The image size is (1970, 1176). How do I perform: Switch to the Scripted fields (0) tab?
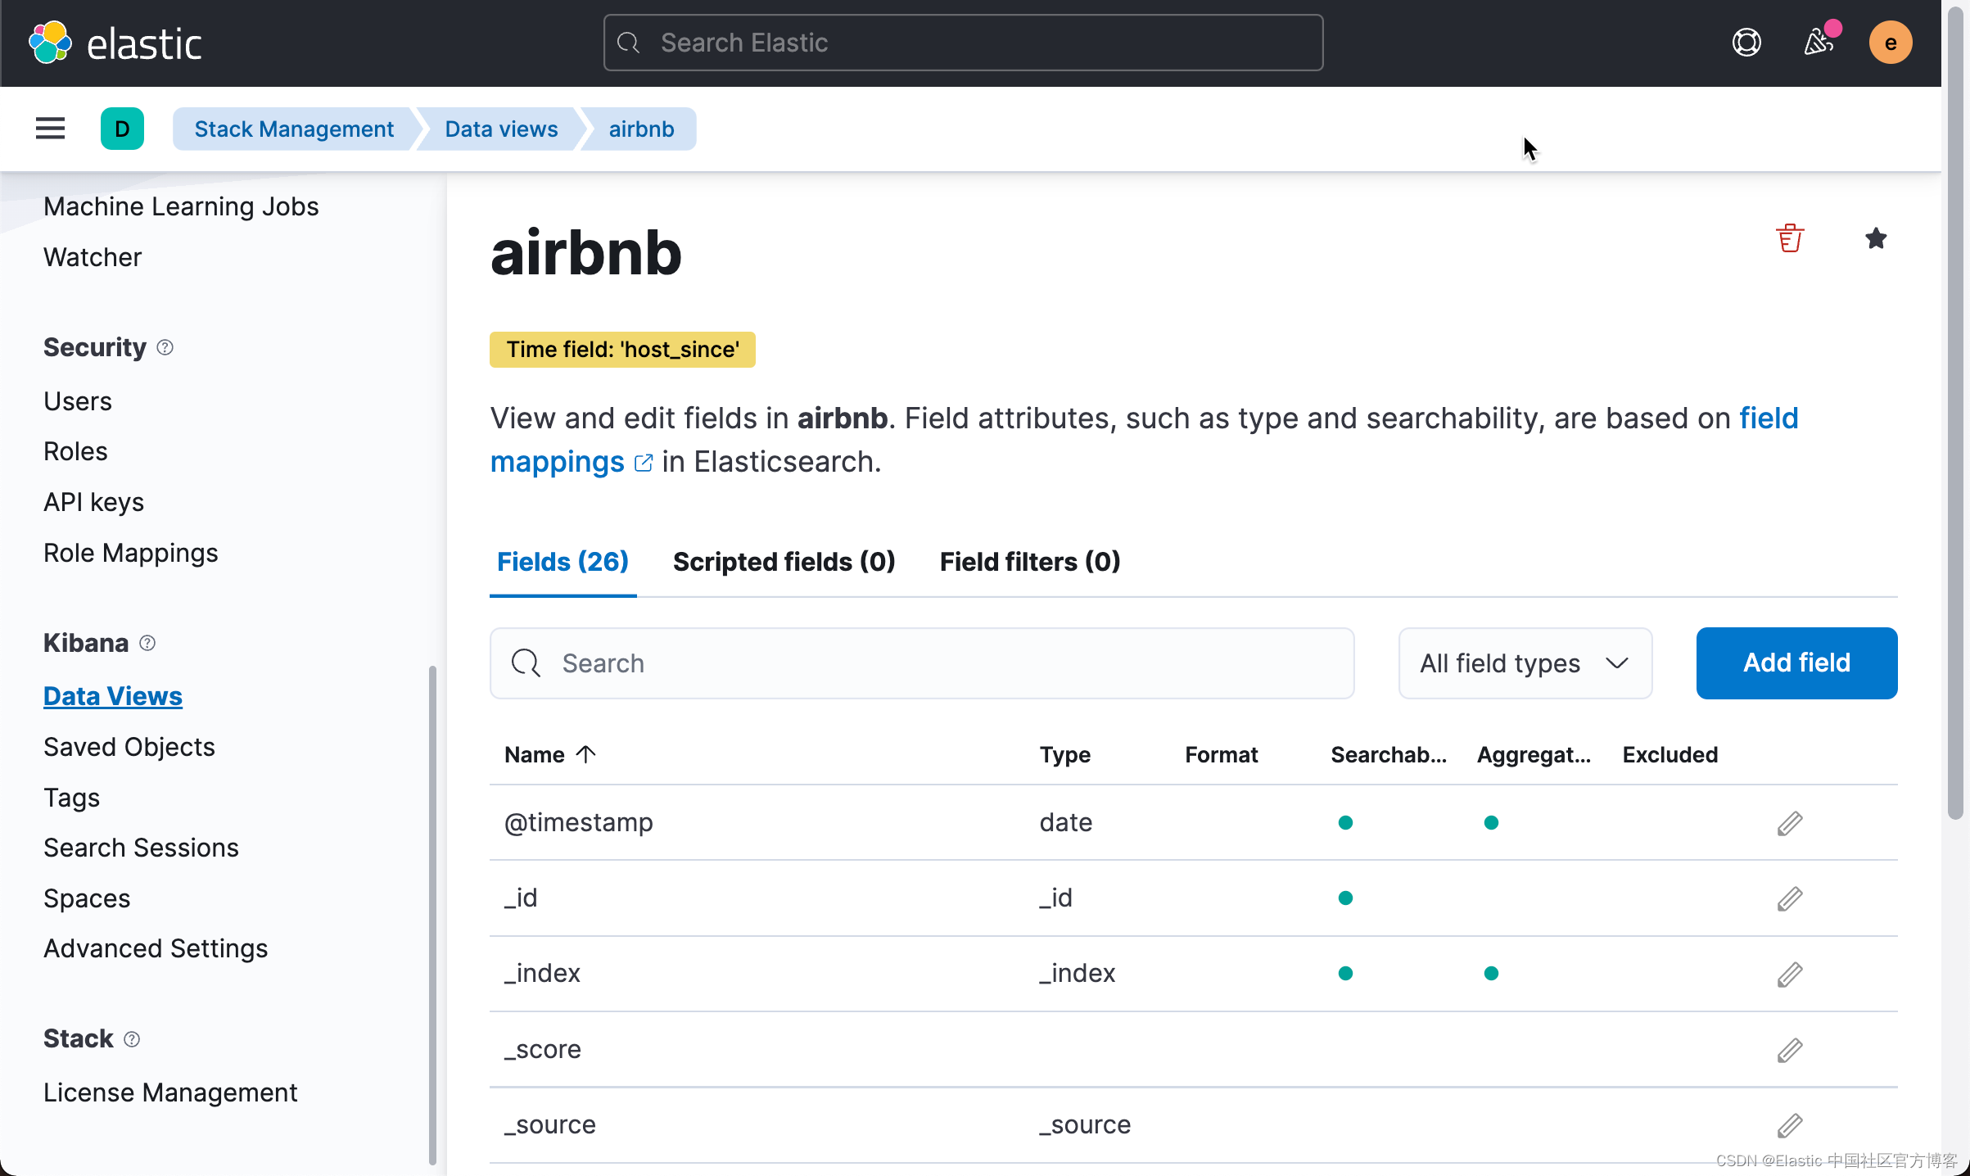(784, 562)
